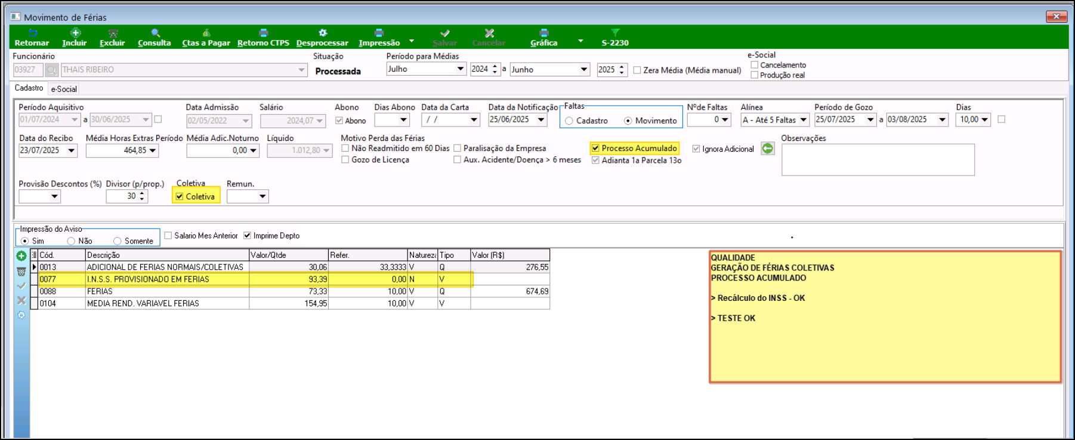
Task: Click the green plus add-row icon
Action: 21,256
